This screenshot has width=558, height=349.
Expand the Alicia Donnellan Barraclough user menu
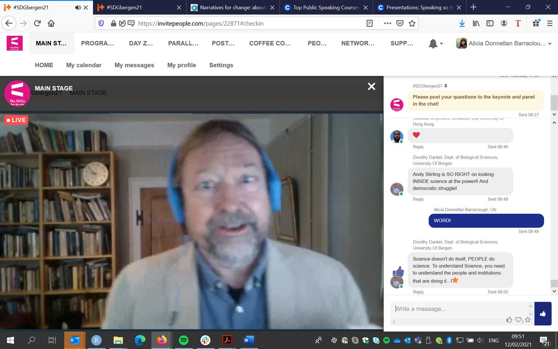pos(504,43)
